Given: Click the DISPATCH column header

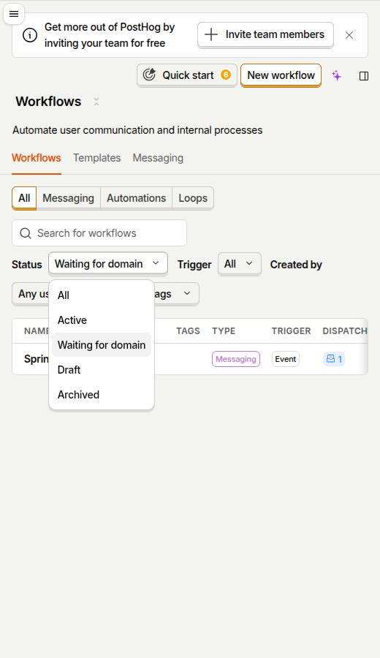Looking at the screenshot, I should click(x=345, y=331).
